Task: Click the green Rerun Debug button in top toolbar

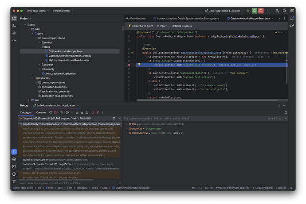Action: (255, 11)
